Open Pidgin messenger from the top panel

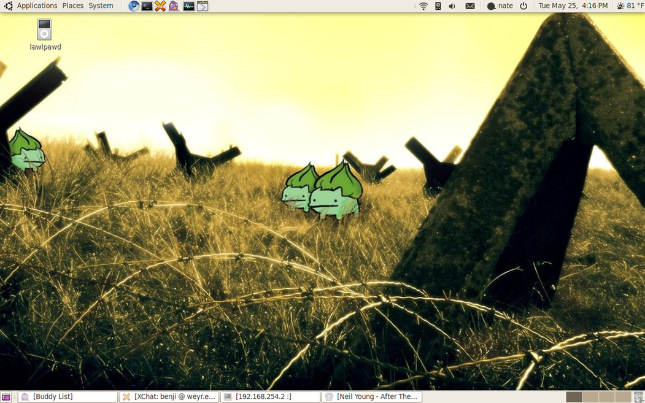(x=174, y=6)
